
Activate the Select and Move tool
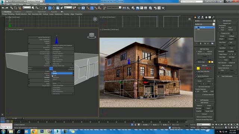click(x=50, y=8)
